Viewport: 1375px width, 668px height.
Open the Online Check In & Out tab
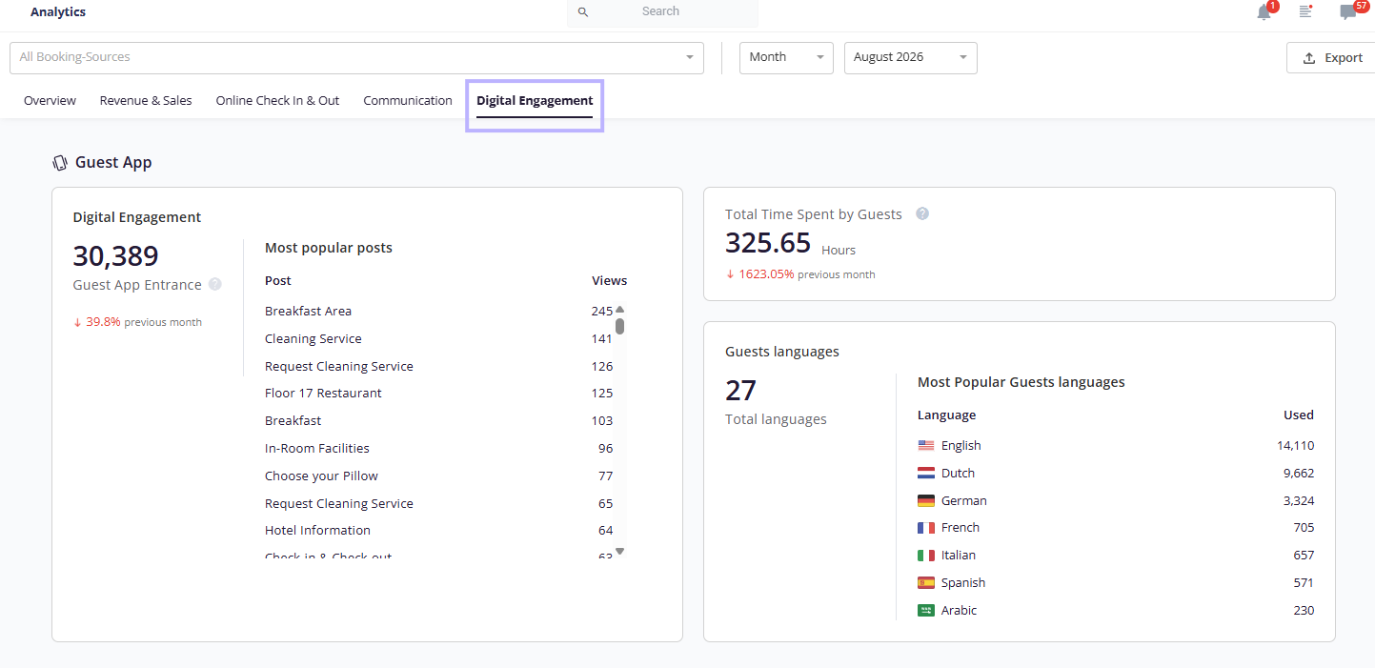277,100
